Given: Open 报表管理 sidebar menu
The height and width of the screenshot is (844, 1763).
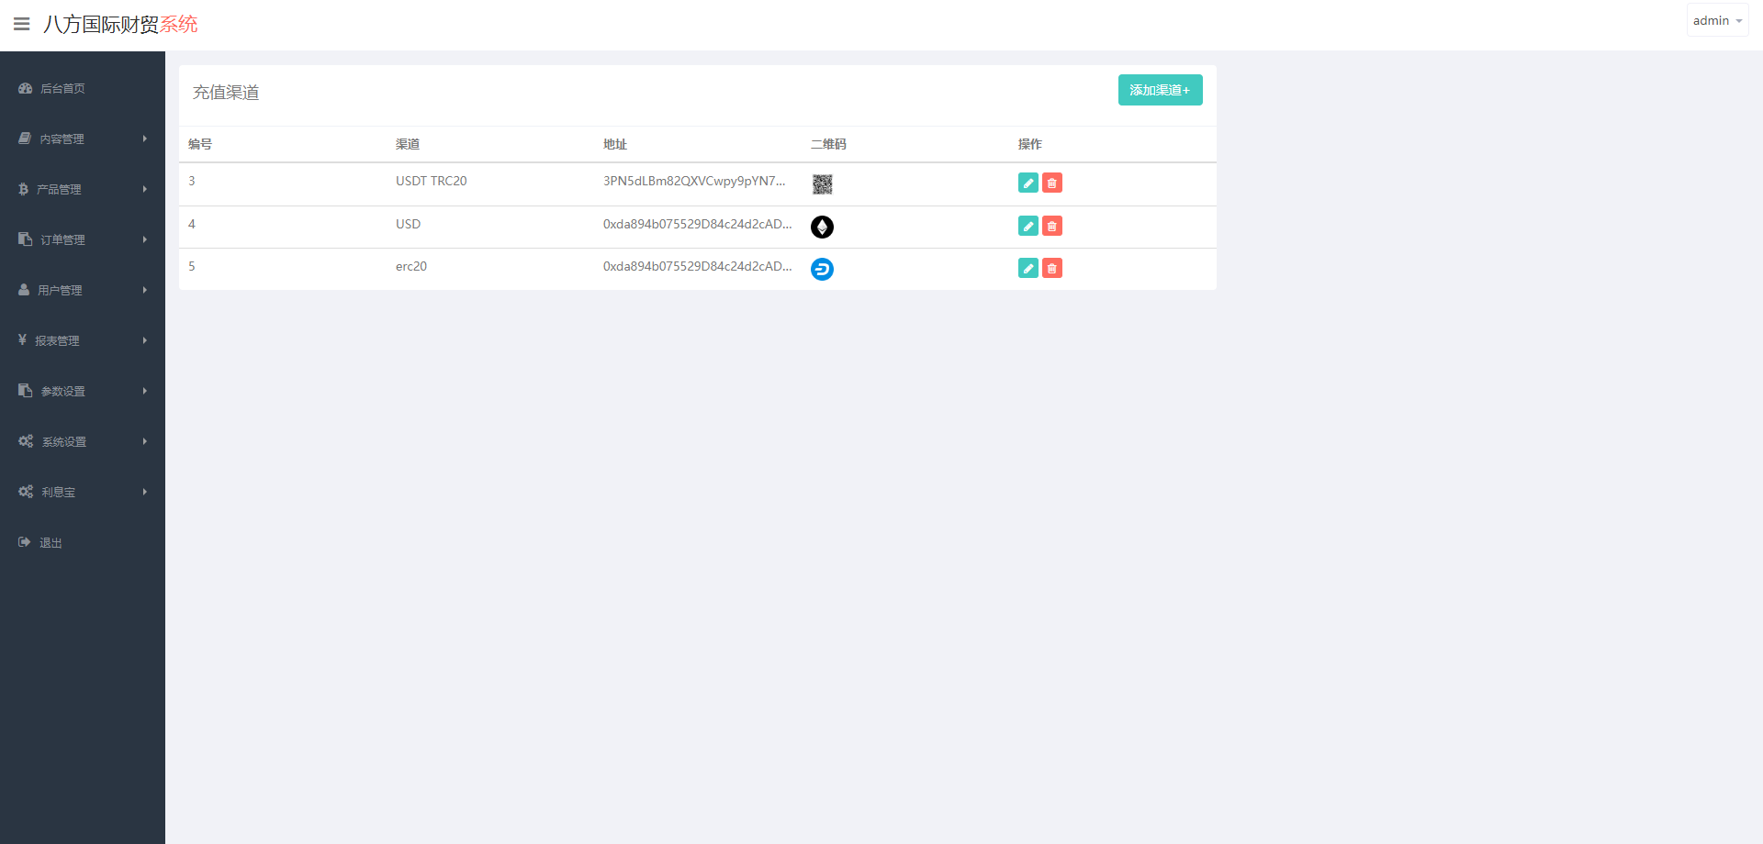Looking at the screenshot, I should coord(82,340).
